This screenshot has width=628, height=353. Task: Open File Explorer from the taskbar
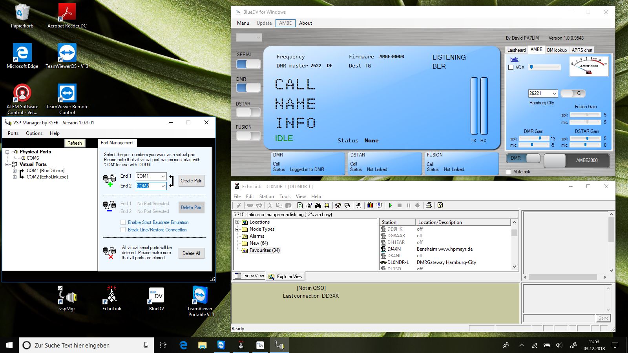click(x=202, y=345)
